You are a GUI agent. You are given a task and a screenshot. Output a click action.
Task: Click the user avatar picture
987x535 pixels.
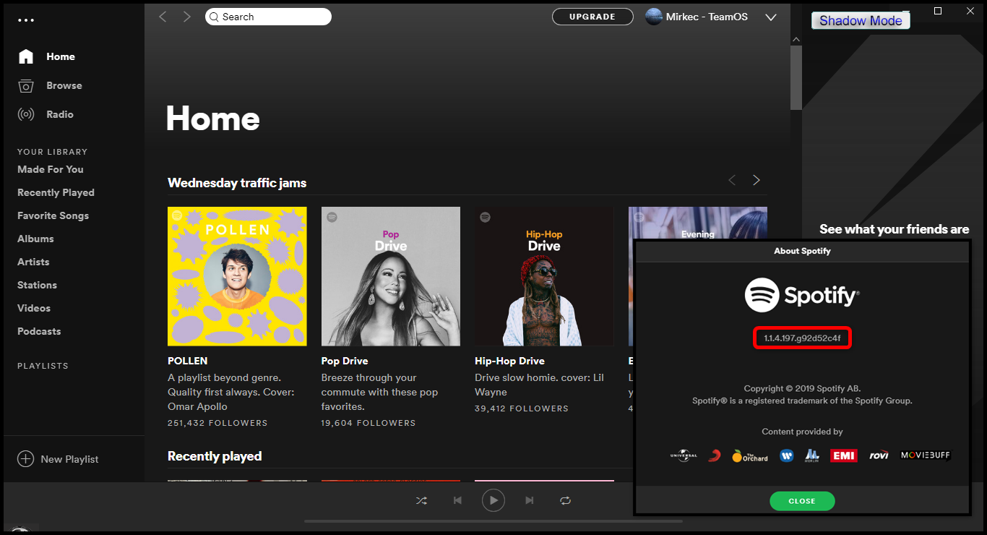(654, 17)
